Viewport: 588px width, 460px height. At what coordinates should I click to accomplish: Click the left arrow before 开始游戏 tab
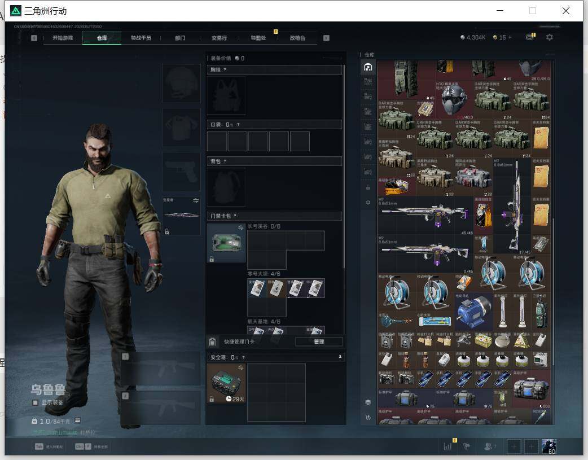[x=34, y=38]
